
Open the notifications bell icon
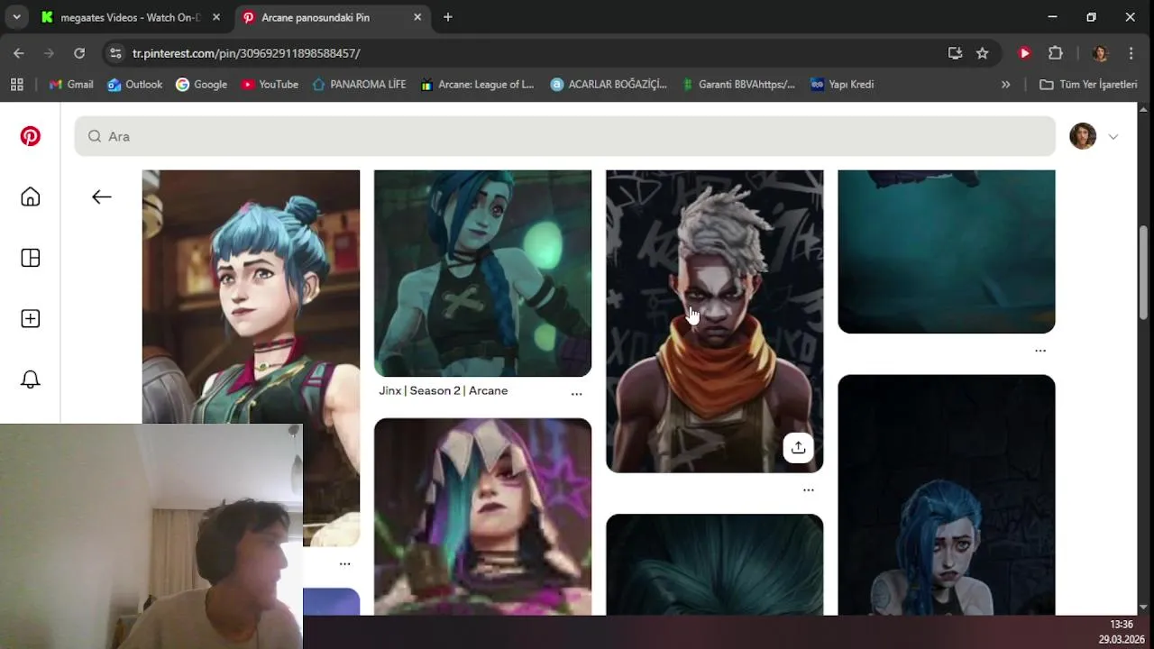pos(31,379)
